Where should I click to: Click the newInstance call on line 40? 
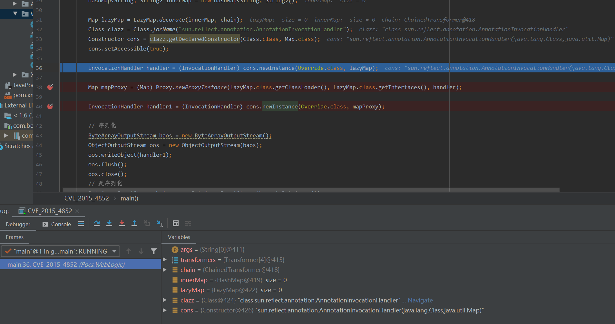[280, 106]
